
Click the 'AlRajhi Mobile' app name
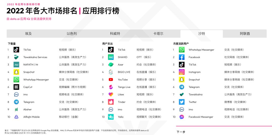[x=31, y=117]
